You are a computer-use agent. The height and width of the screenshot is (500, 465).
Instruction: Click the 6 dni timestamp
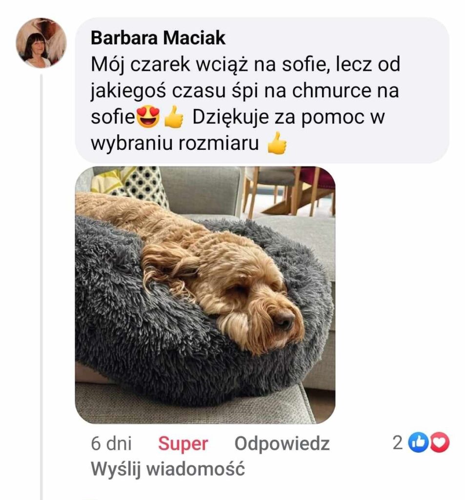111,443
